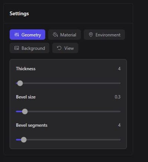Click the image icon on Background
This screenshot has height=162, width=148.
click(x=17, y=48)
